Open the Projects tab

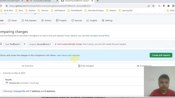(x=61, y=21)
